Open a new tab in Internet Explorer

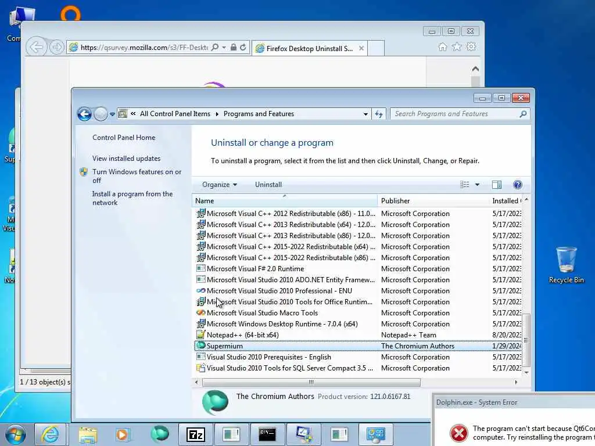[x=376, y=48]
